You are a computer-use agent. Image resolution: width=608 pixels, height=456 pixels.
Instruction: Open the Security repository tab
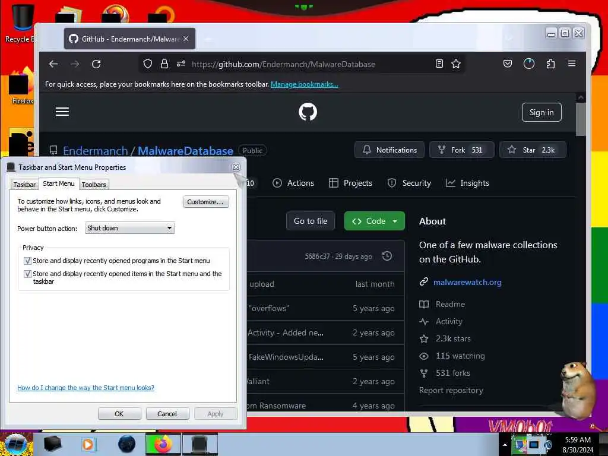pyautogui.click(x=409, y=183)
